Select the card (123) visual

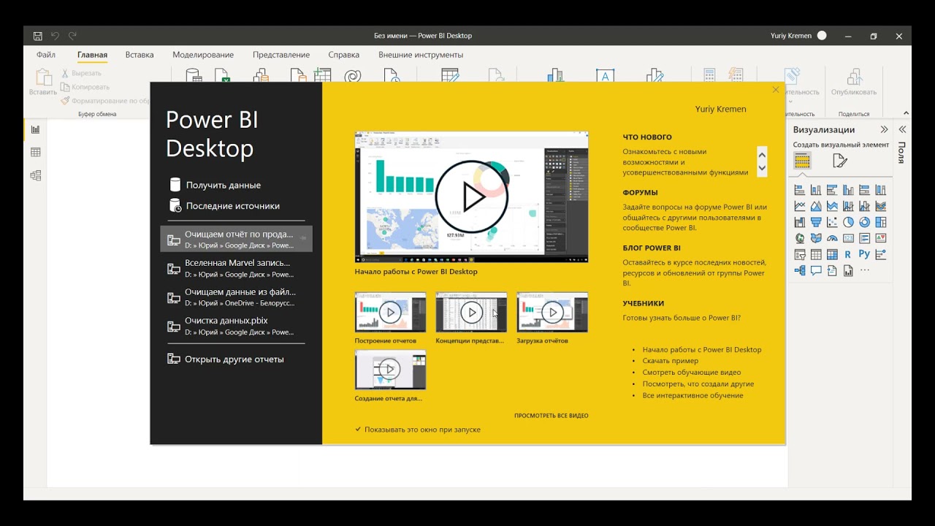(x=848, y=238)
